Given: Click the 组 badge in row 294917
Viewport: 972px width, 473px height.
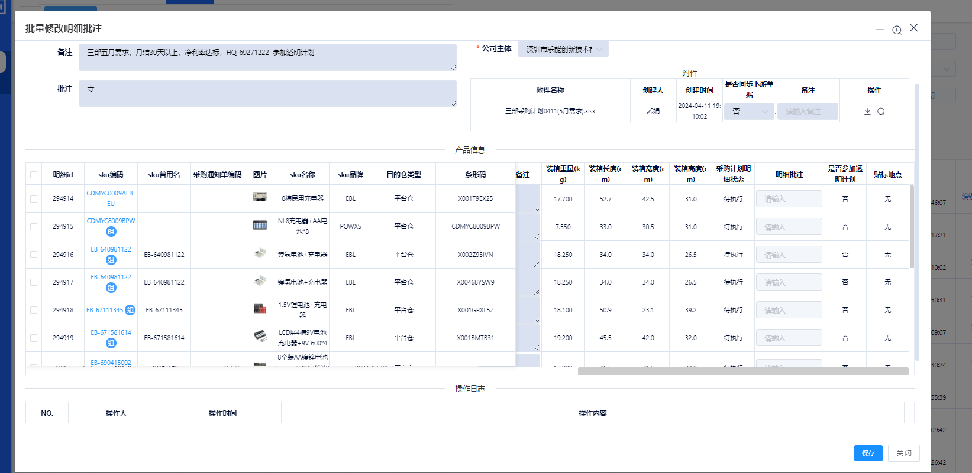Looking at the screenshot, I should pos(111,288).
